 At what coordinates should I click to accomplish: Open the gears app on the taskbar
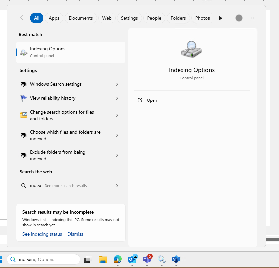pos(162,259)
